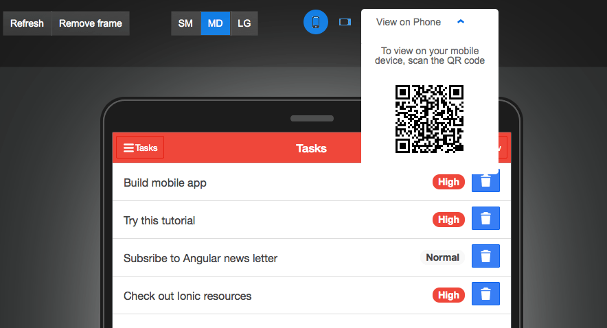
Task: Select the MD screen size
Action: [x=215, y=23]
